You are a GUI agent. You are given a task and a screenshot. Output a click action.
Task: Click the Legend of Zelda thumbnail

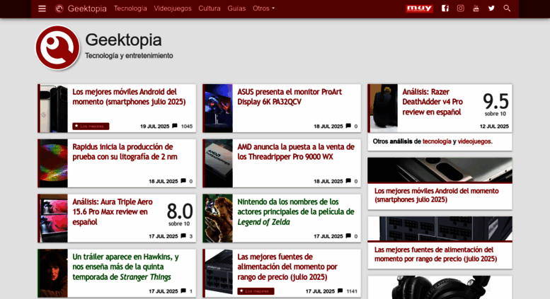217,218
